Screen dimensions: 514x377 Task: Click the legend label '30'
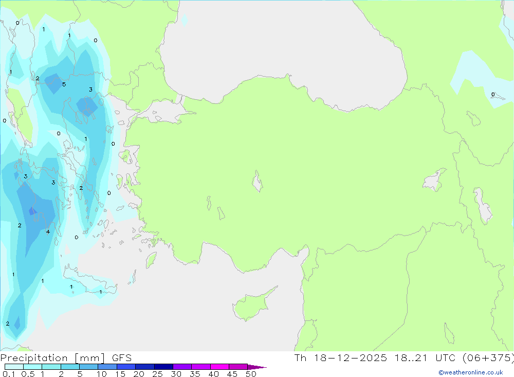pyautogui.click(x=176, y=374)
